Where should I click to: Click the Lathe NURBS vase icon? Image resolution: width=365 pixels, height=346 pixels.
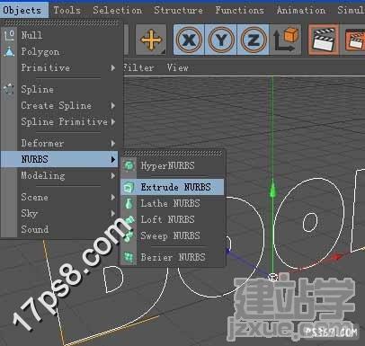point(129,203)
